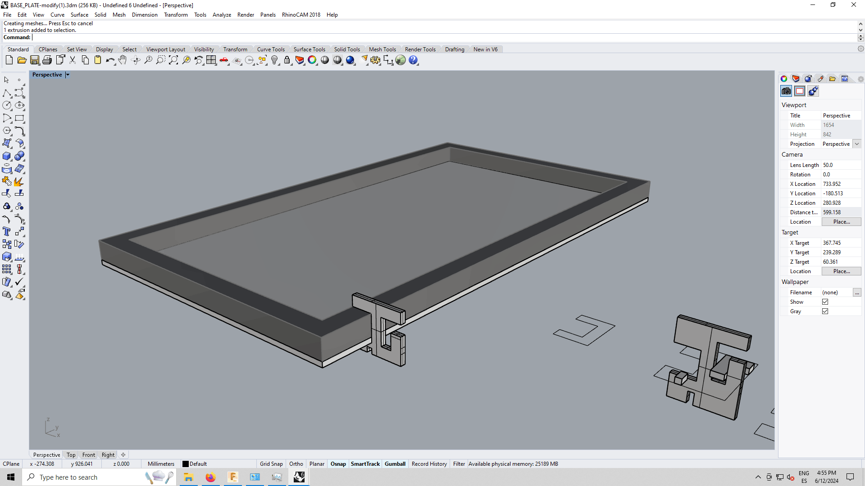Screen dimensions: 865x486
Task: Uncheck the Wallpaper Gray checkbox
Action: point(825,311)
